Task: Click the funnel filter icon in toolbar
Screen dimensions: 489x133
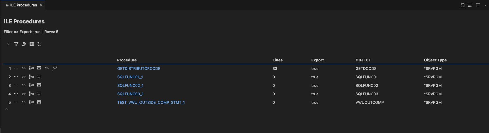Action: tap(16, 44)
